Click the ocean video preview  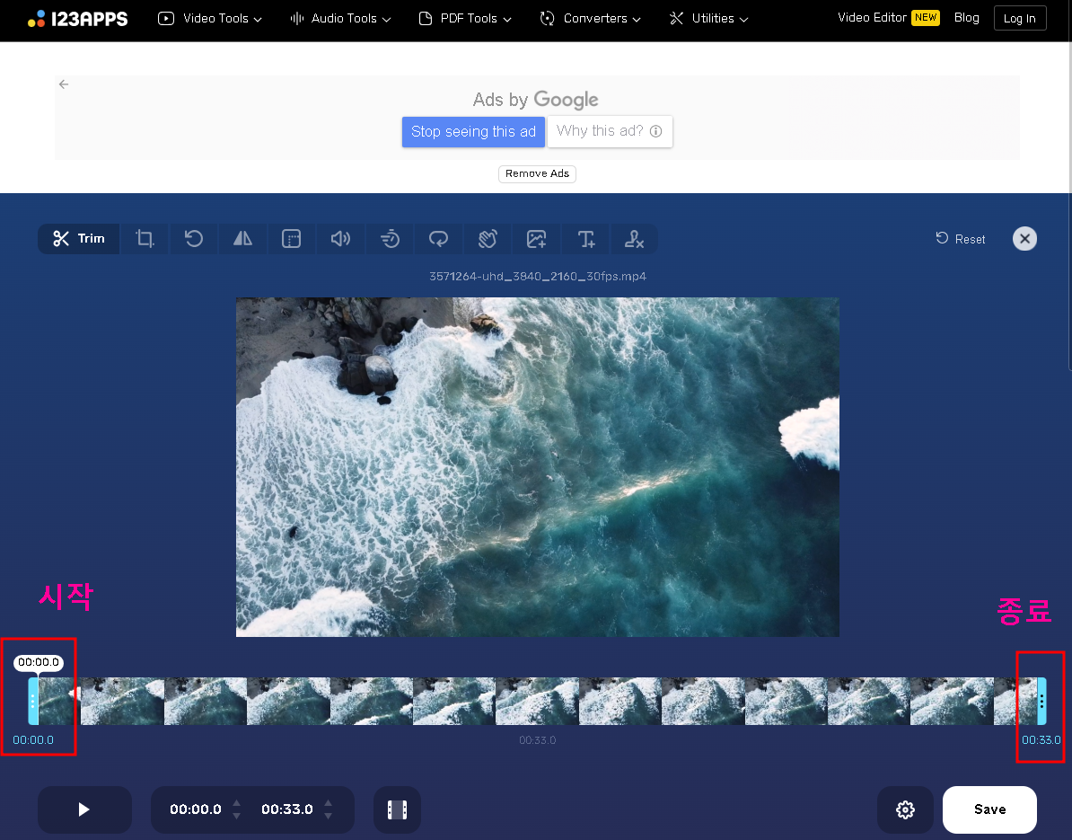pos(538,466)
